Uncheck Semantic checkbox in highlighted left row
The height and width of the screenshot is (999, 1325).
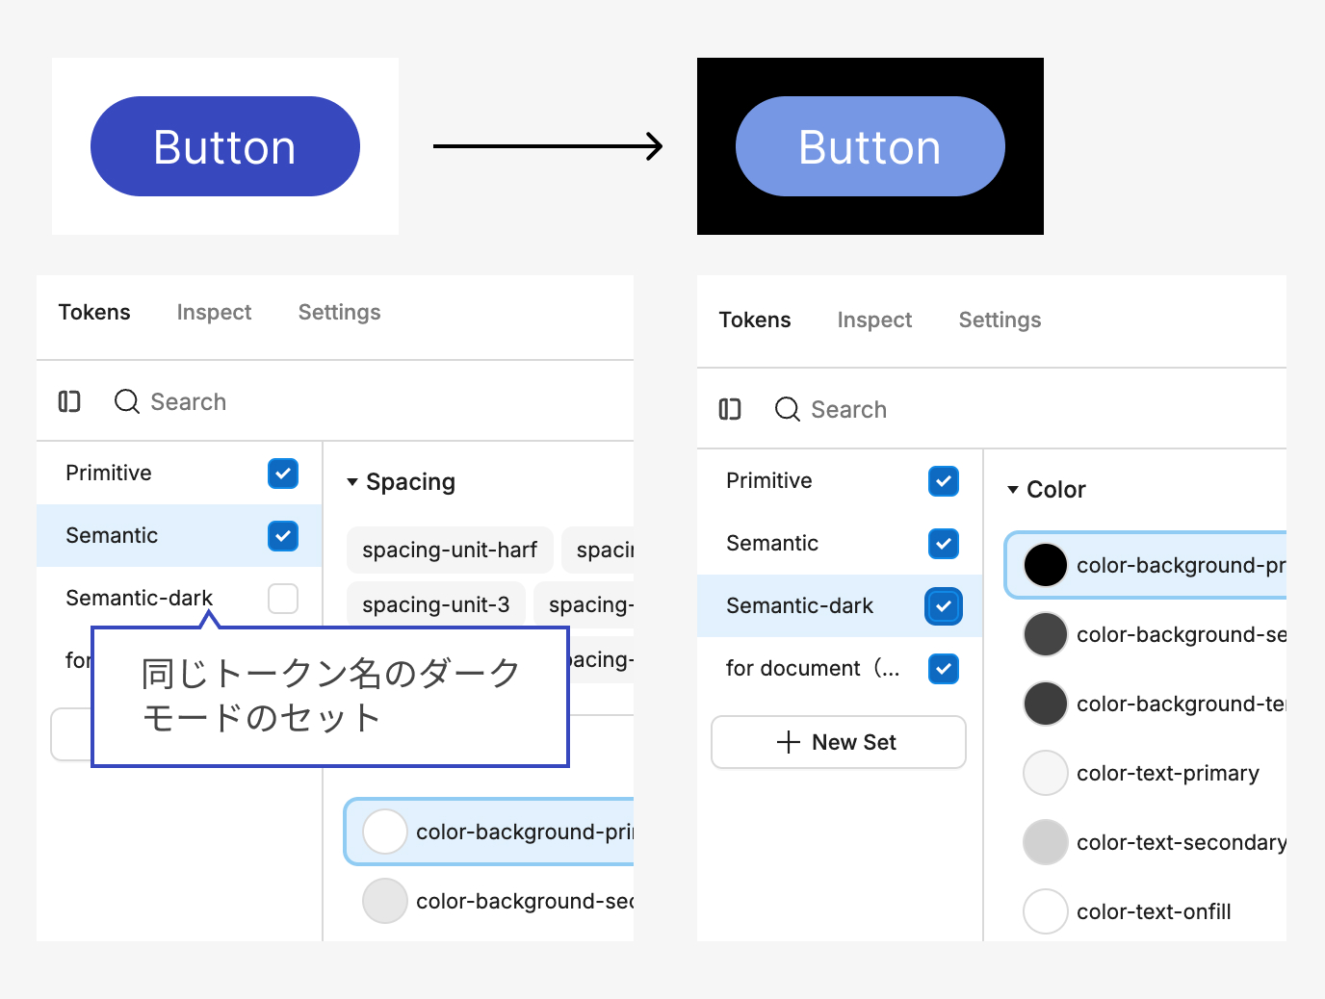point(283,536)
